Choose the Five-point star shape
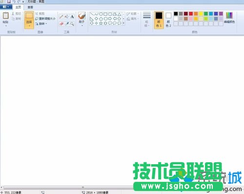Image resolution: width=244 pixels, height=194 pixels. 101,23
